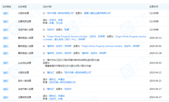Screen dimensions: 169x102
Task: Open 刘诏书 in the 2020-04-12 最终受益人变更 row
Action: pyautogui.click(x=93, y=37)
